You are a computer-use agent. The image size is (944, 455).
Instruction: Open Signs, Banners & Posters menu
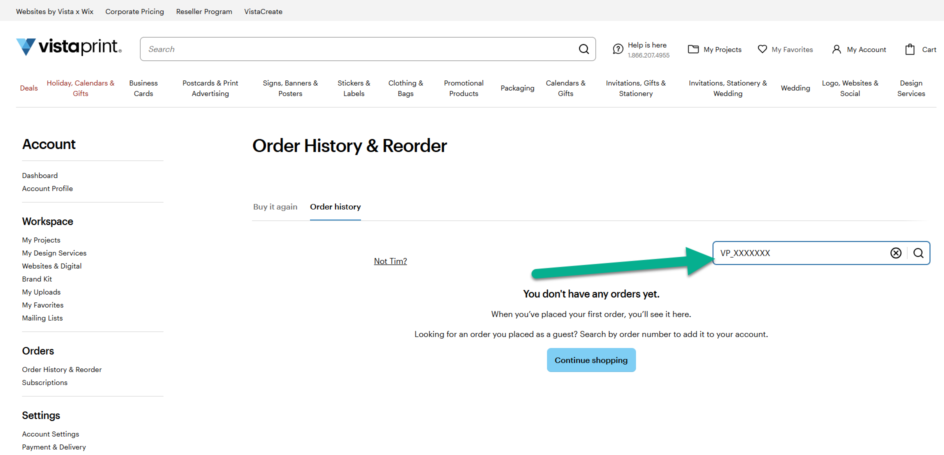(x=290, y=88)
